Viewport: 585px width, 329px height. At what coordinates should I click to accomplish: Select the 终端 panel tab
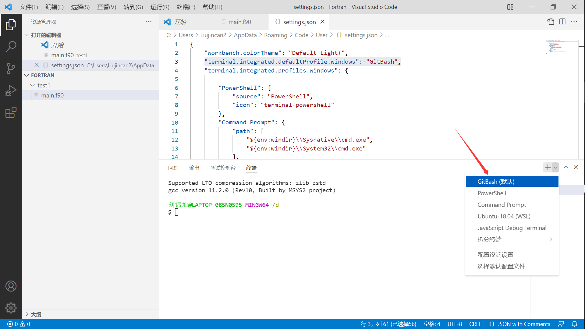pyautogui.click(x=251, y=168)
